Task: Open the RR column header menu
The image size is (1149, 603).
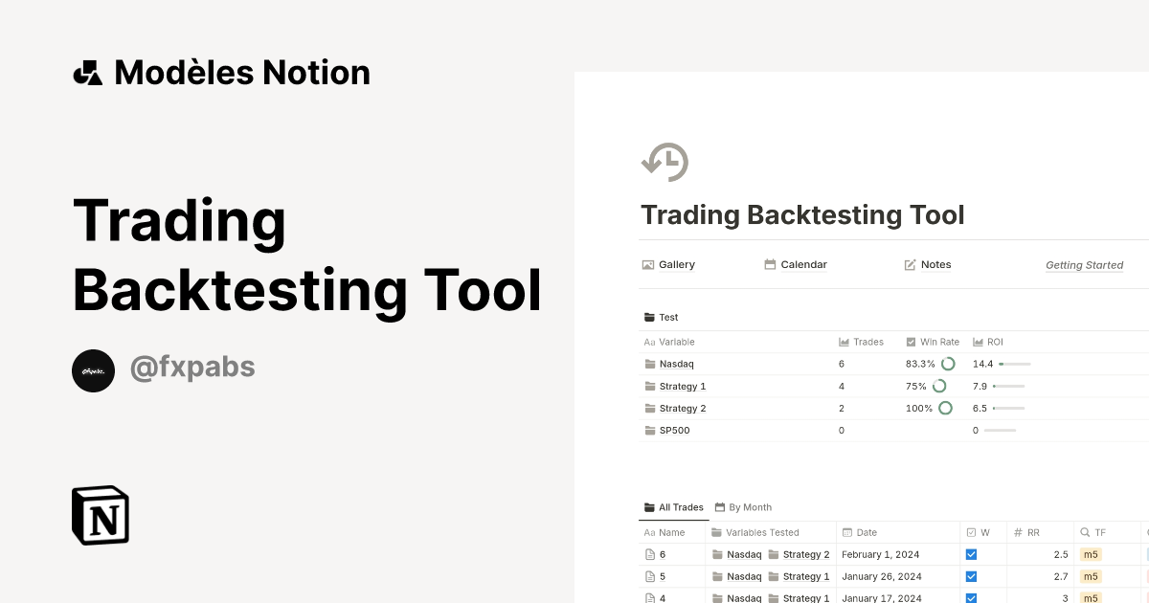Action: 1029,532
